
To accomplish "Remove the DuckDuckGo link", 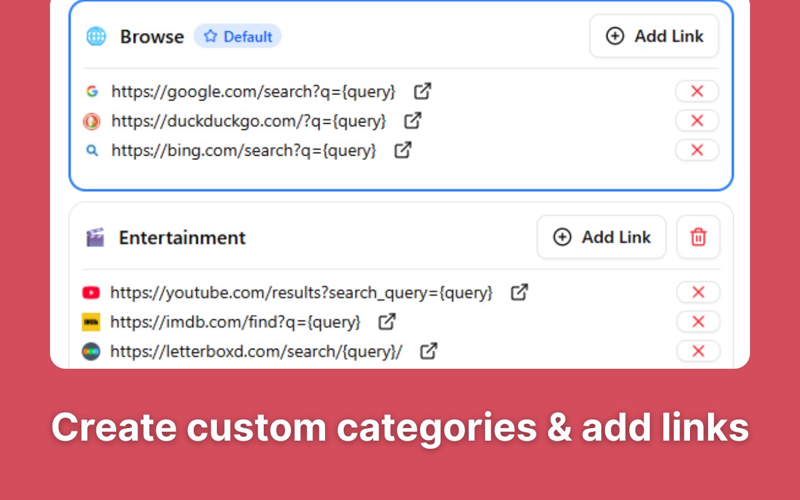I will click(697, 121).
